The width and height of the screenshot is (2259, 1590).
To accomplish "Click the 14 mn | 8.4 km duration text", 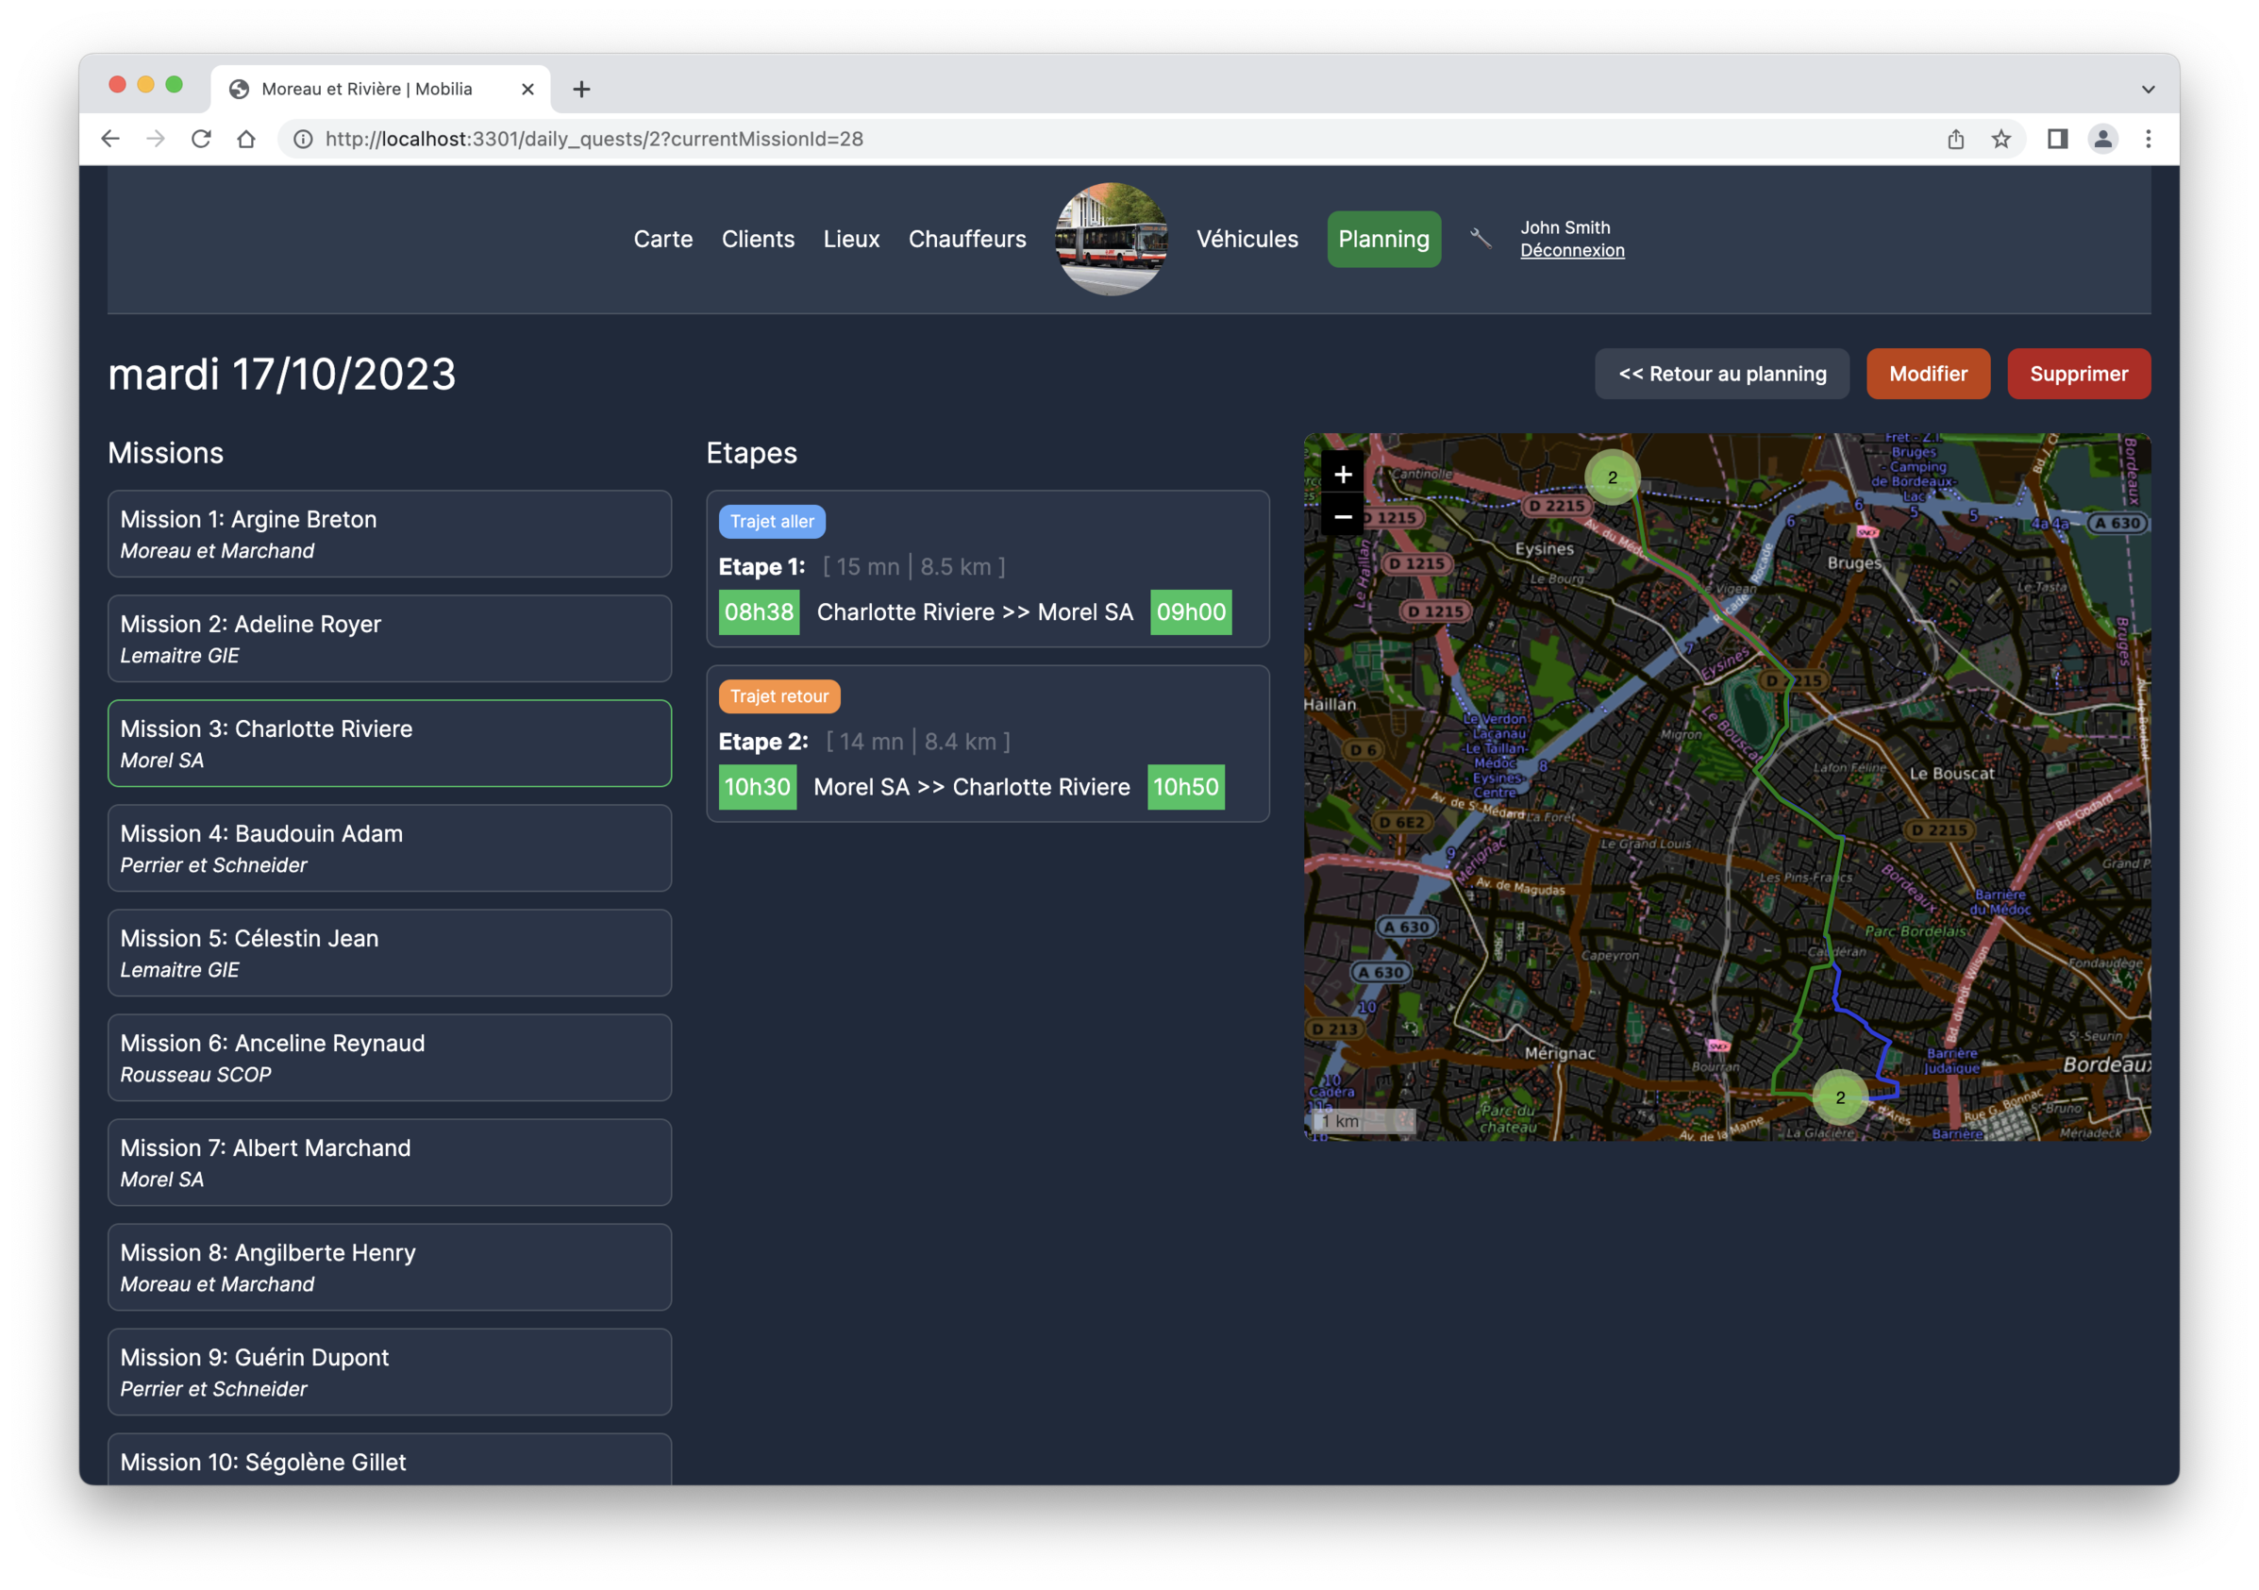I will point(918,742).
